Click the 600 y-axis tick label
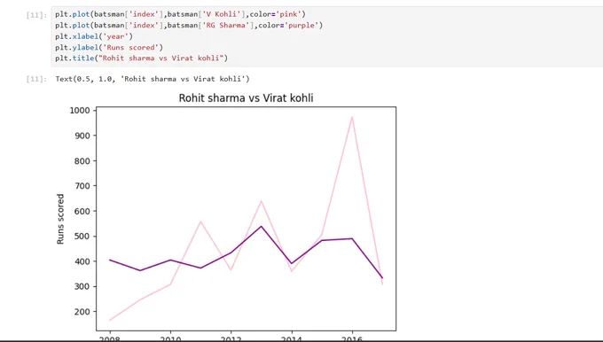The height and width of the screenshot is (342, 603). pos(82,211)
